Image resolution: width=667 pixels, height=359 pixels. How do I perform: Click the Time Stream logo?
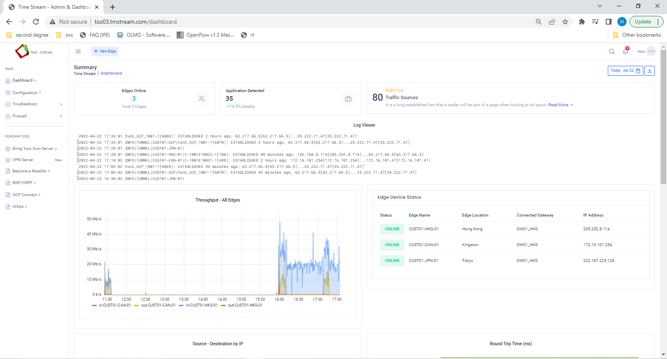34,52
